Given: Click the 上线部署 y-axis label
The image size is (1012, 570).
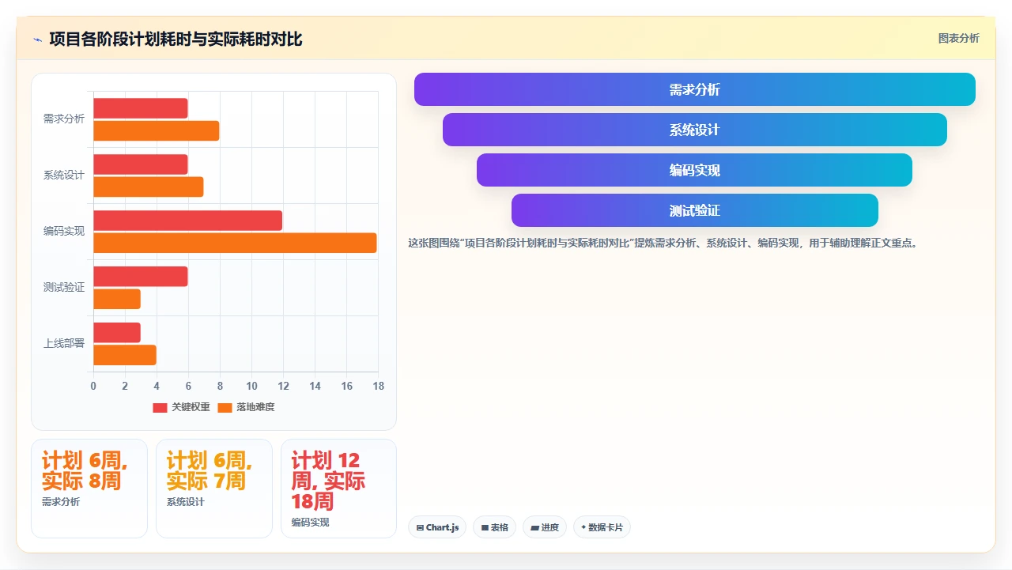Looking at the screenshot, I should pos(64,344).
